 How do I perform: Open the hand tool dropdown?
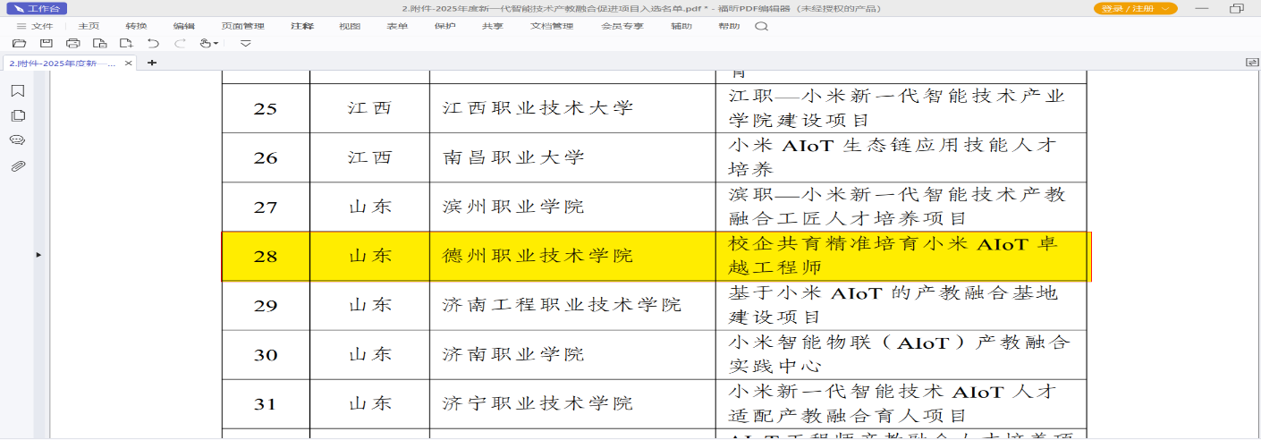pyautogui.click(x=209, y=43)
